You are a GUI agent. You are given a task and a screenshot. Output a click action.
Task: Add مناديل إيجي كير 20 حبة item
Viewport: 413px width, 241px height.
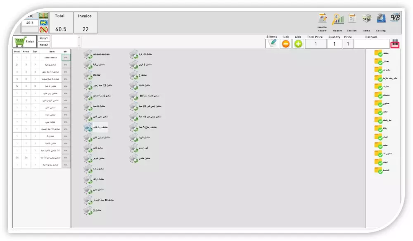(145, 106)
